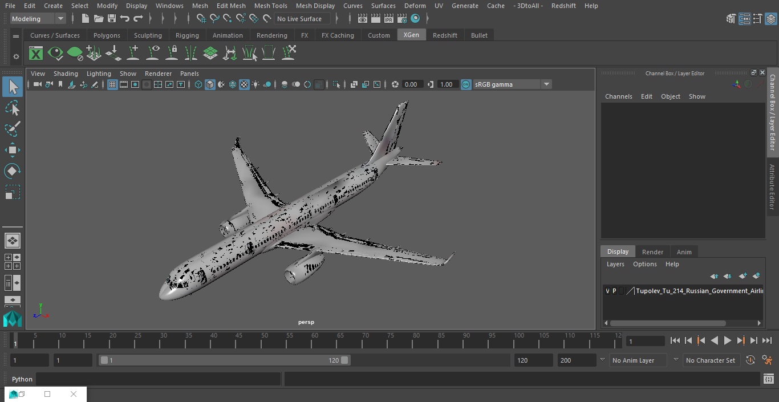
Task: Click the Redo arrow icon
Action: (138, 19)
